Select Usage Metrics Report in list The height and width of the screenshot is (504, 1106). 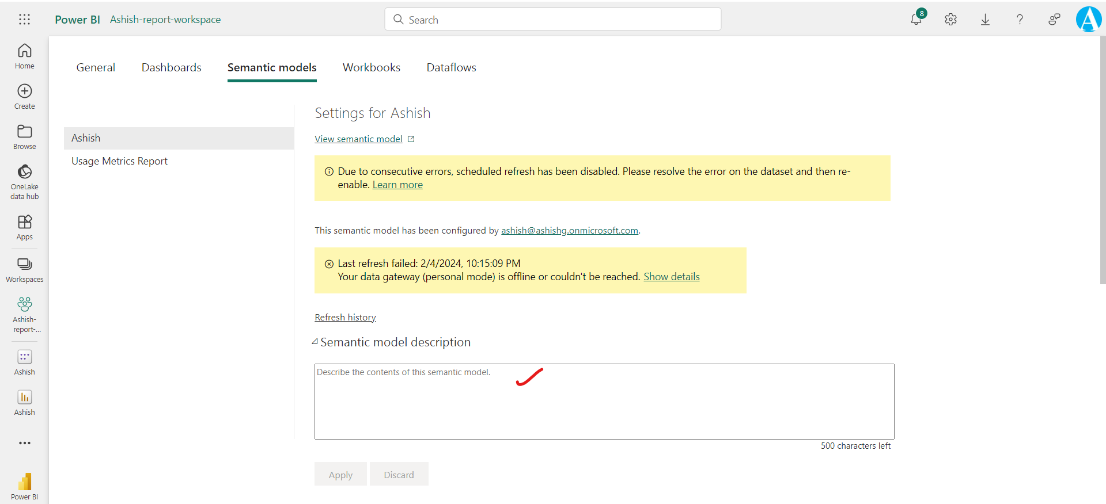tap(119, 161)
